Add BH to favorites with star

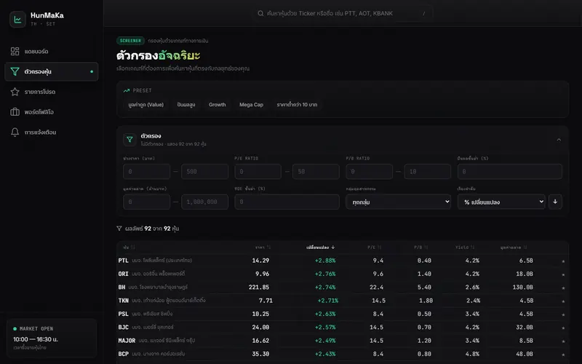click(x=563, y=288)
